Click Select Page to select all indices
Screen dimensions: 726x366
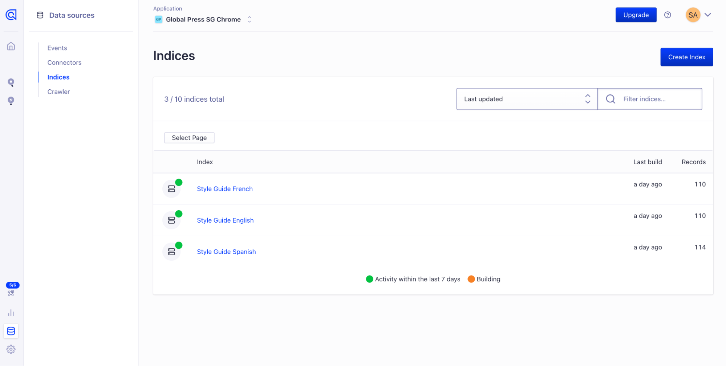click(189, 138)
